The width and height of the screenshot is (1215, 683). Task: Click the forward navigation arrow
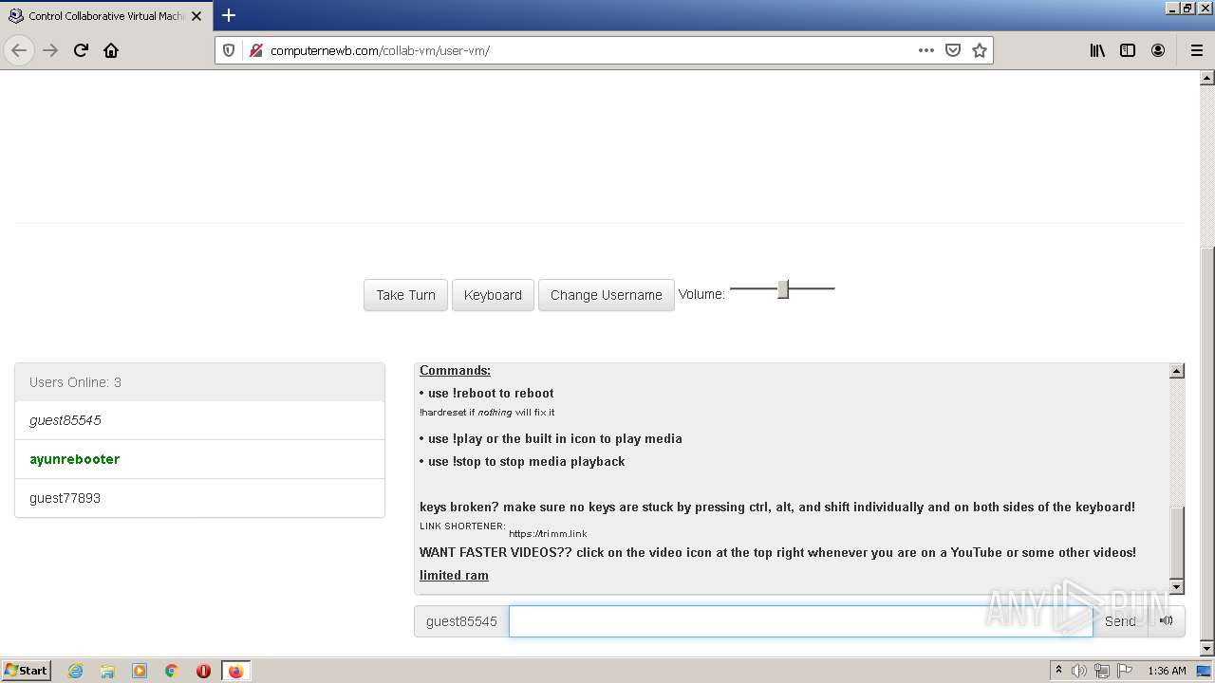(50, 50)
